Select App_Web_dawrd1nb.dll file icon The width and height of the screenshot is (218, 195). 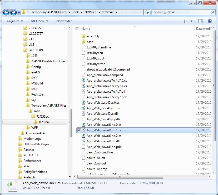[x=83, y=141]
